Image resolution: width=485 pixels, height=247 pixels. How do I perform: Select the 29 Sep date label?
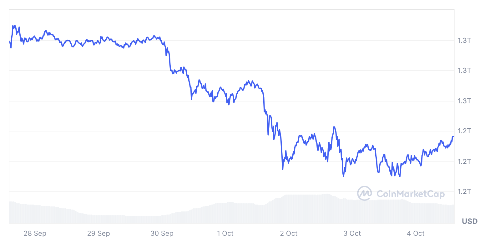click(x=99, y=233)
